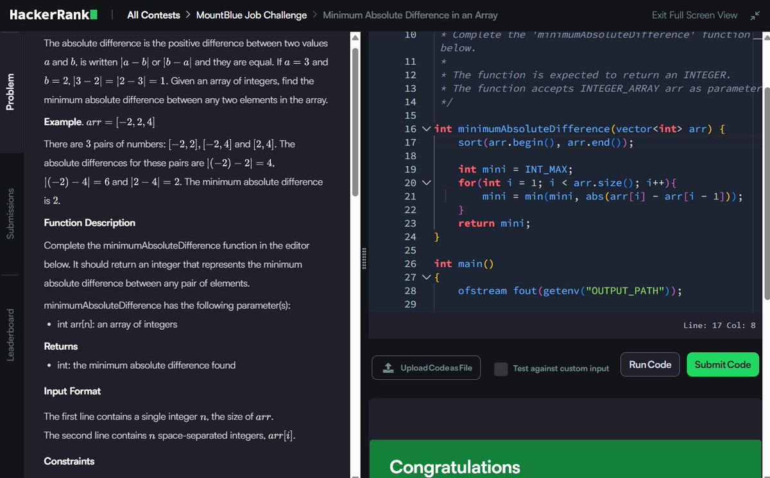Screen dimensions: 770x478
Task: Click line number 21 in gutter
Action: 411,196
